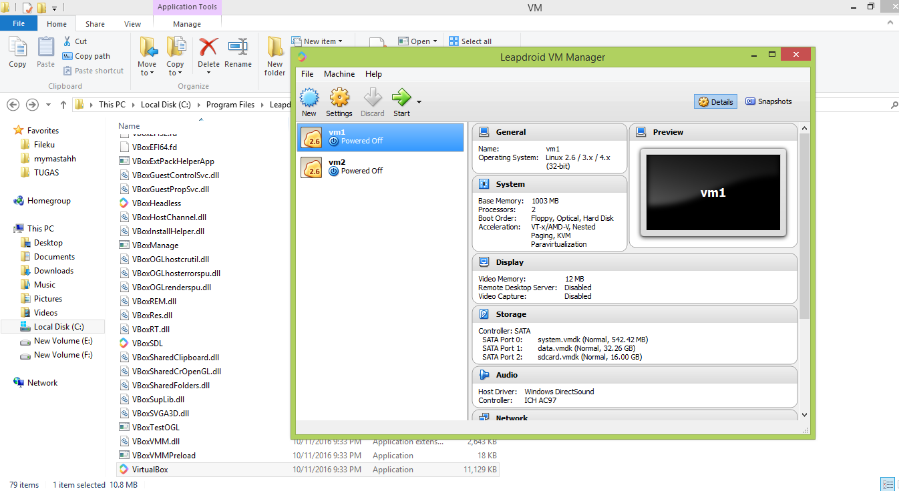This screenshot has width=899, height=491.
Task: Sort files by Name column header
Action: click(x=129, y=126)
